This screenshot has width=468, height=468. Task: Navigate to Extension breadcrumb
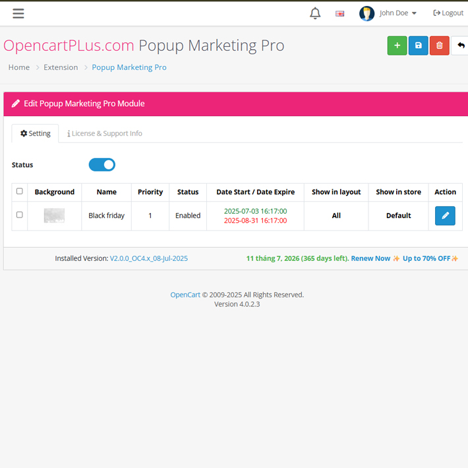pos(61,67)
